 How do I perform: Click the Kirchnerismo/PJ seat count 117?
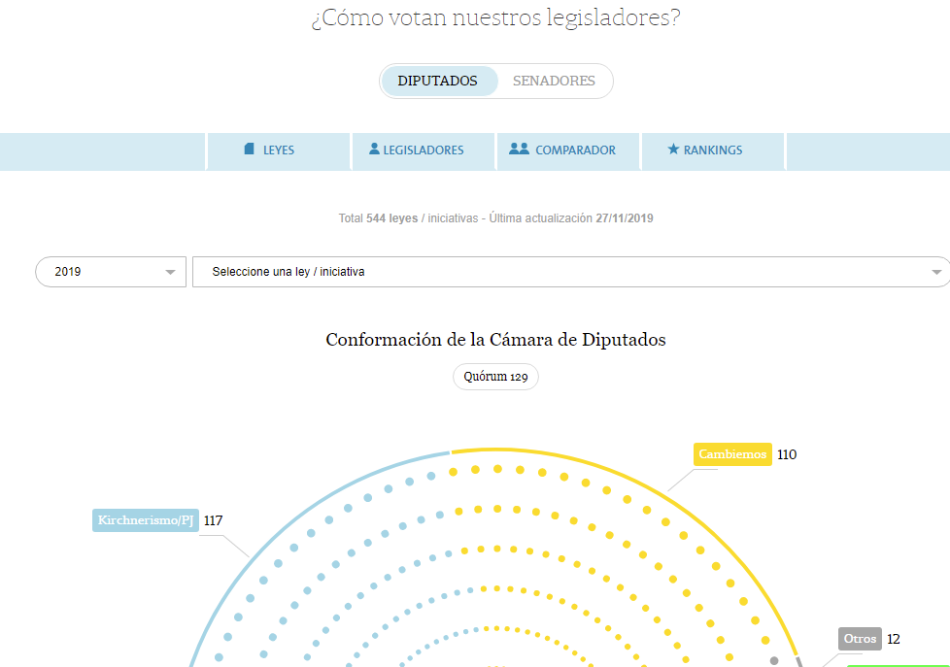pos(214,521)
